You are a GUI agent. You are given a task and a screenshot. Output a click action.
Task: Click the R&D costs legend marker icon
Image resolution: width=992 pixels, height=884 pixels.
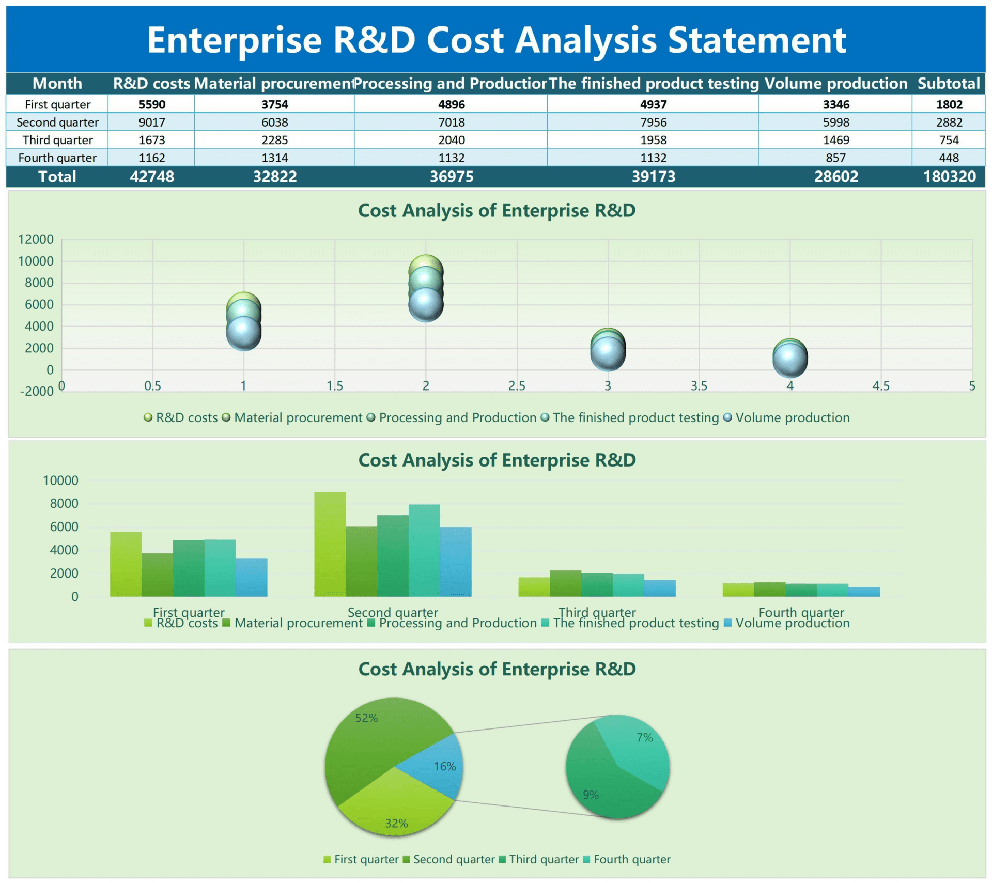(147, 417)
